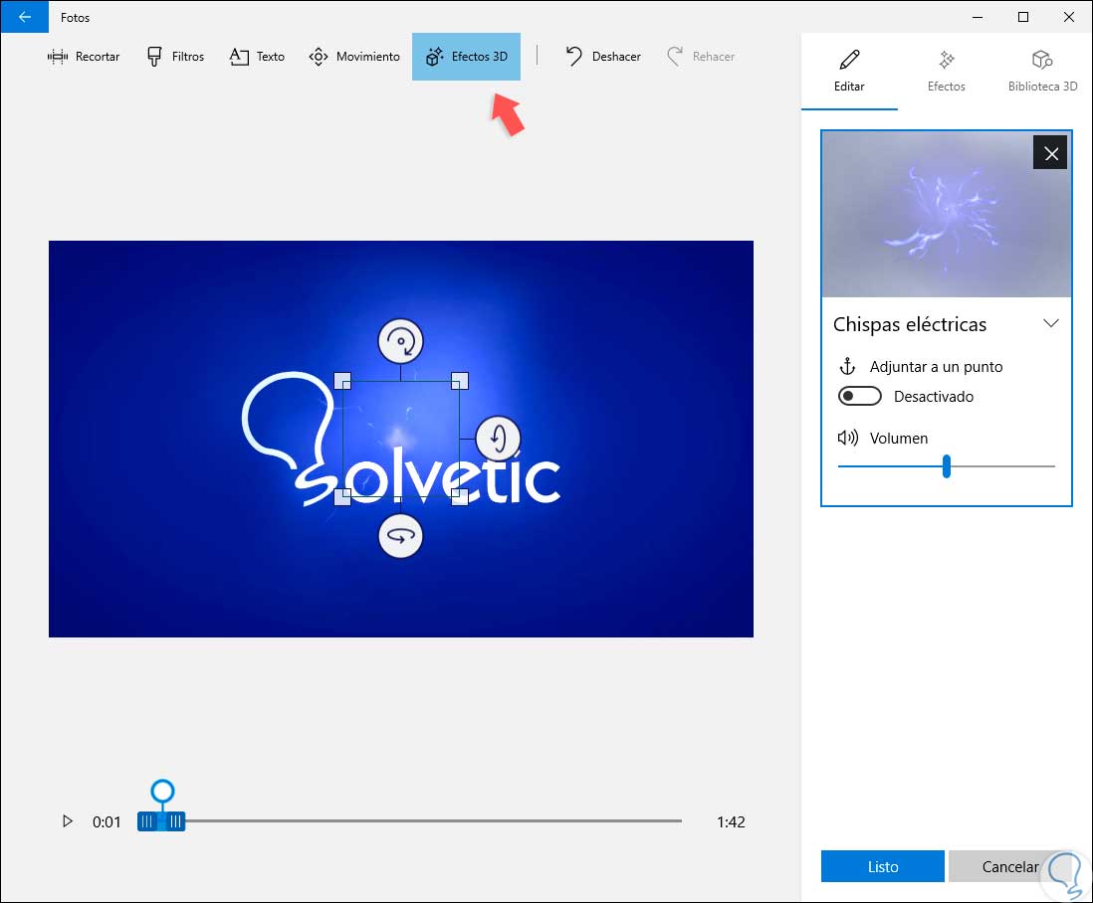Play the video preview
Viewport: 1093px width, 903px height.
click(67, 821)
